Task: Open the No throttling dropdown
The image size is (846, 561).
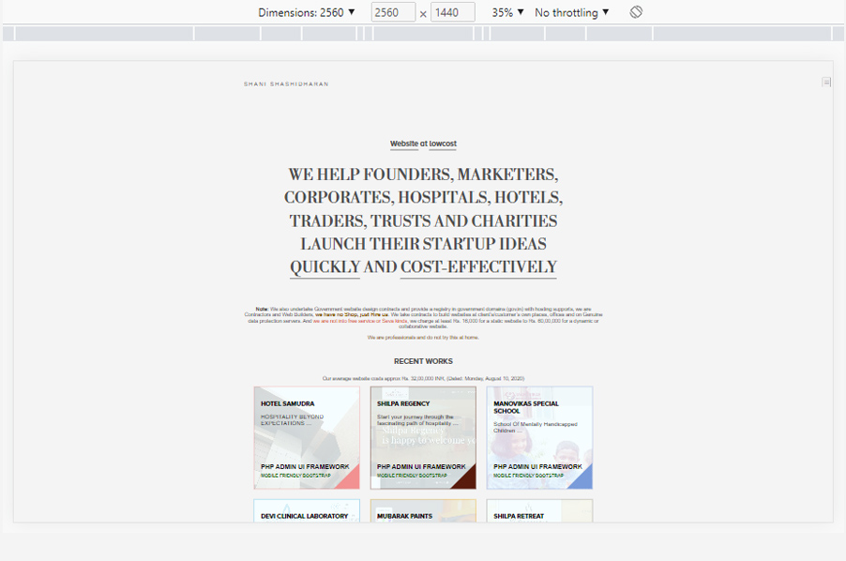Action: (x=569, y=12)
